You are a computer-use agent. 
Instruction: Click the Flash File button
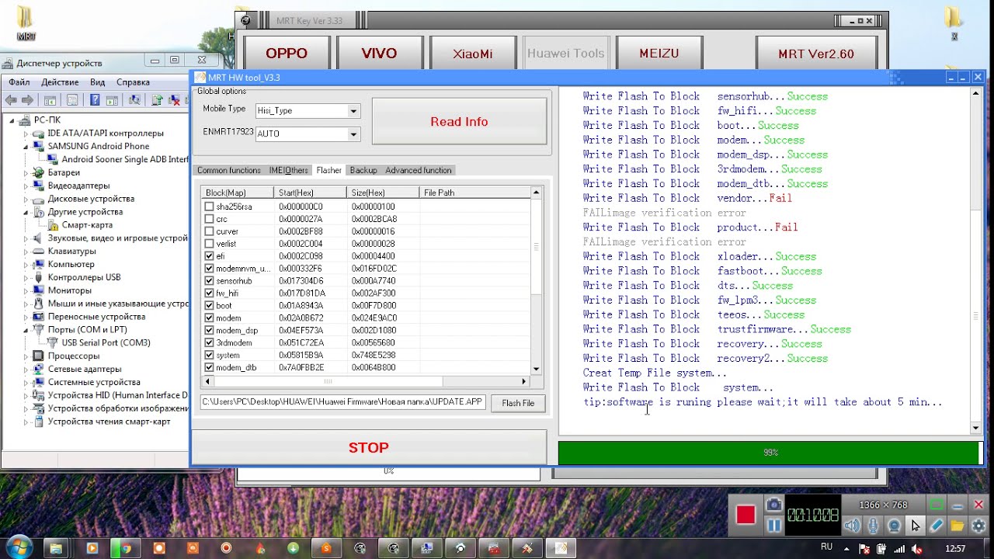tap(518, 403)
